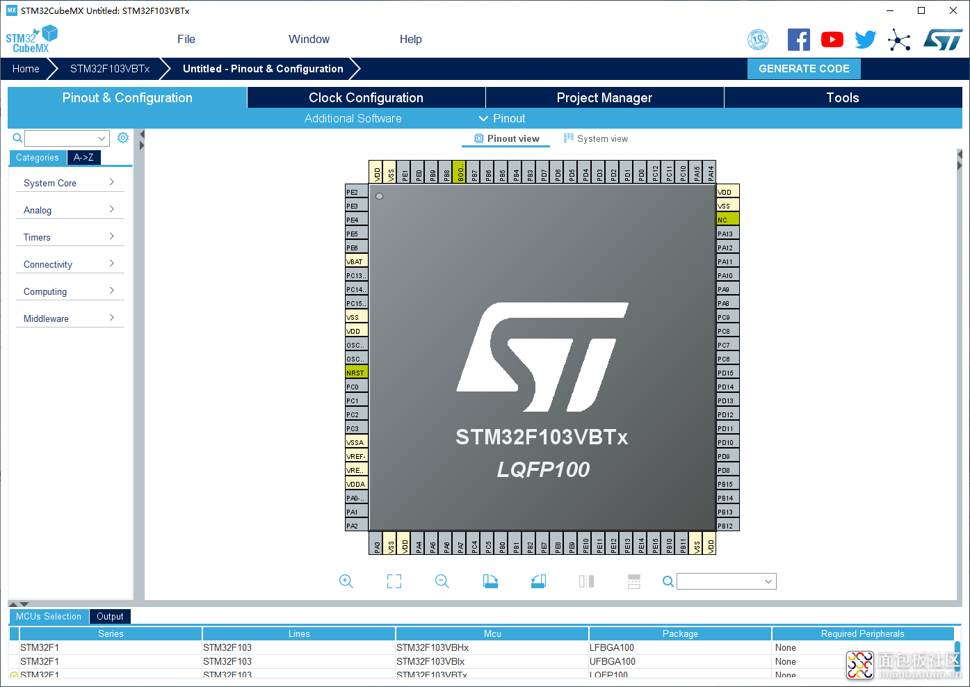Open the Window menu

309,40
